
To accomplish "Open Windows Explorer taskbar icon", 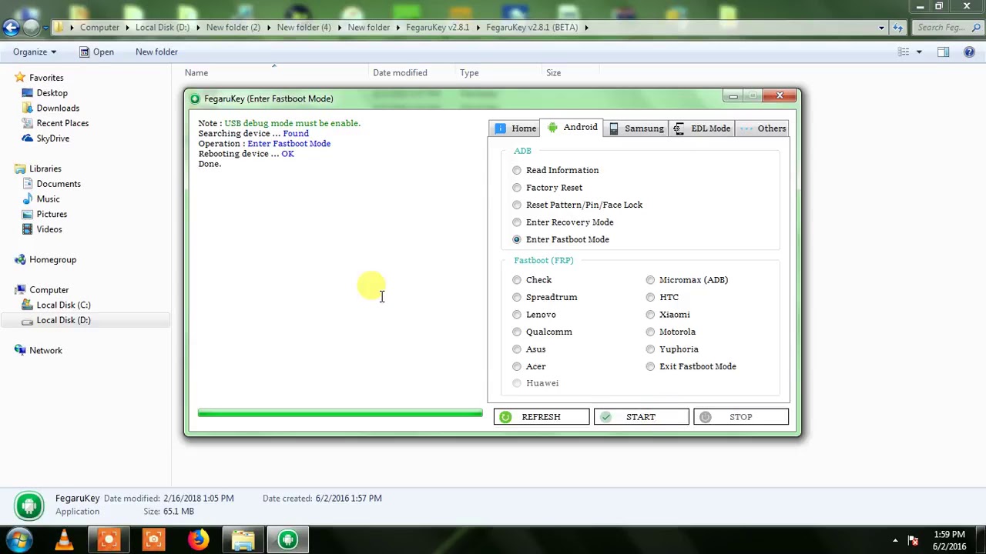I will 243,540.
